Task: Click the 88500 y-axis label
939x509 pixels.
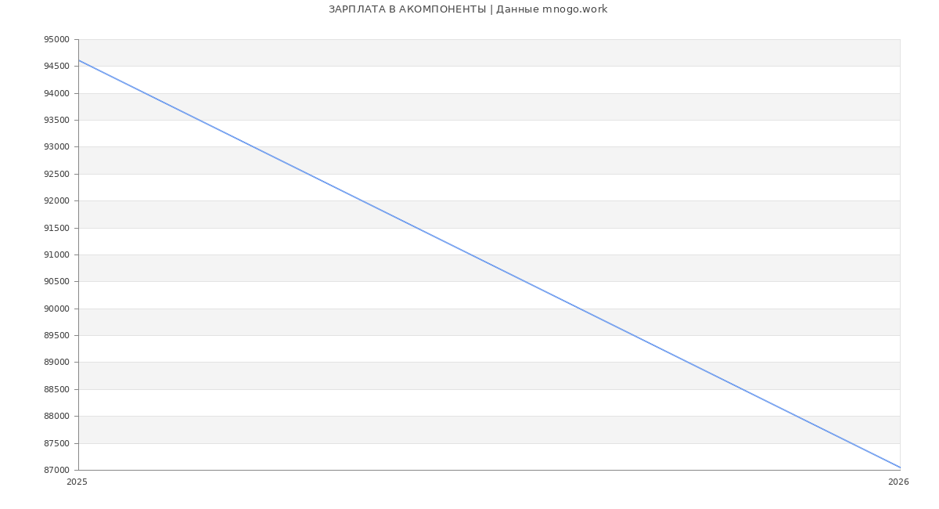Action: coord(56,389)
